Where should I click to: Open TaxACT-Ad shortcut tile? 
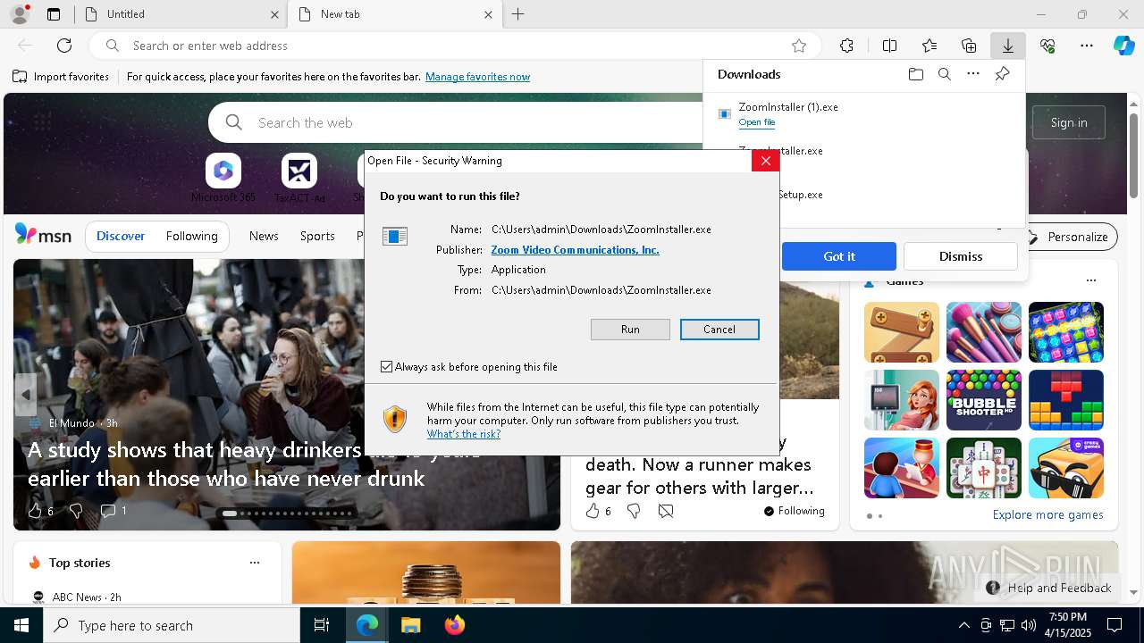[x=299, y=178]
